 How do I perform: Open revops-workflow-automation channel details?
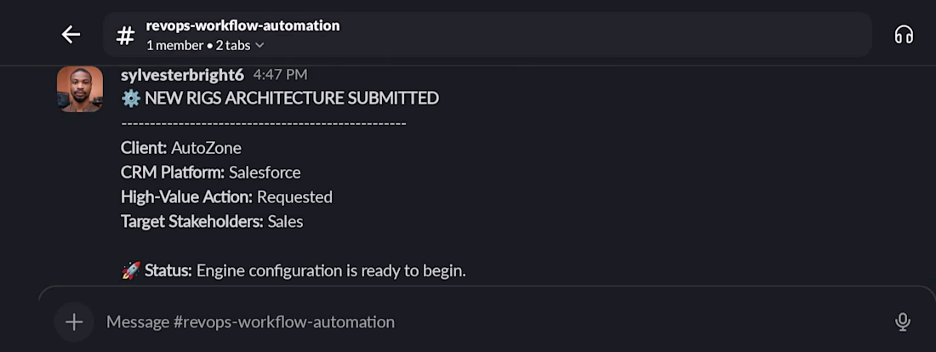[243, 26]
